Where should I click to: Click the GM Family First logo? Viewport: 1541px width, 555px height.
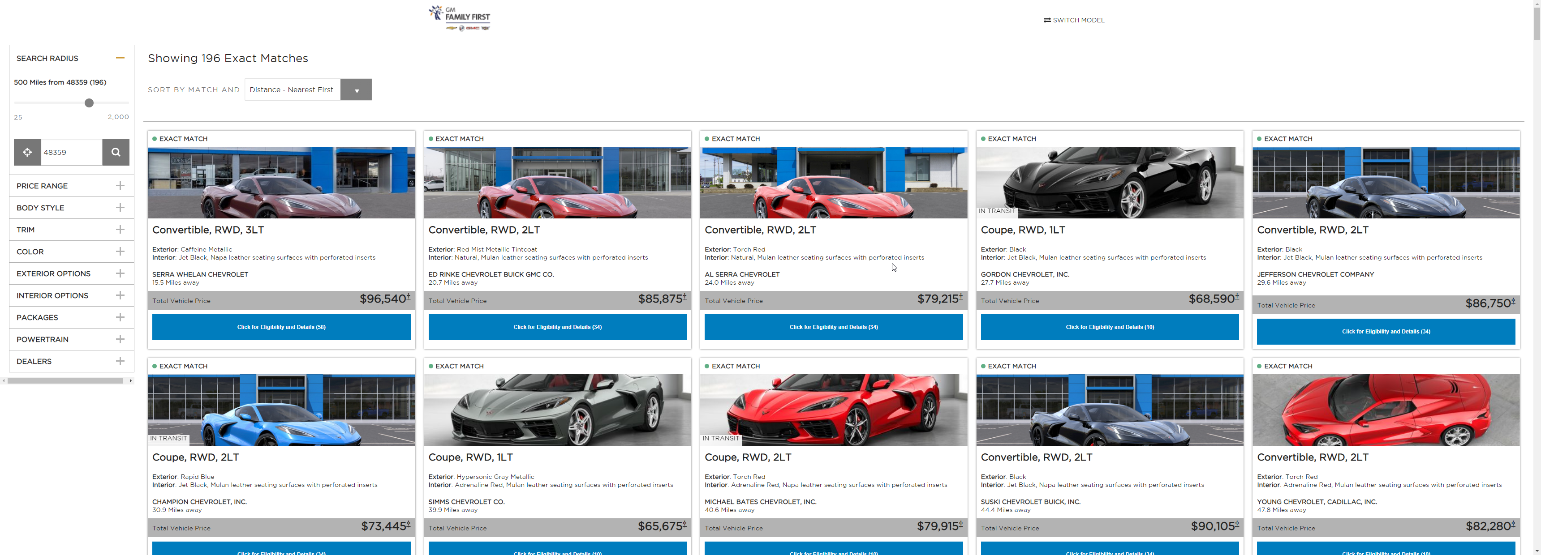(x=460, y=18)
